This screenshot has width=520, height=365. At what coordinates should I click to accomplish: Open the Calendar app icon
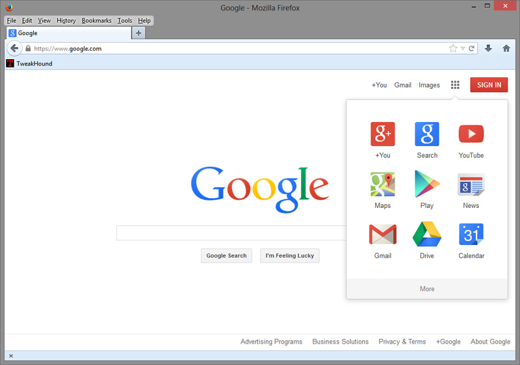click(x=471, y=234)
